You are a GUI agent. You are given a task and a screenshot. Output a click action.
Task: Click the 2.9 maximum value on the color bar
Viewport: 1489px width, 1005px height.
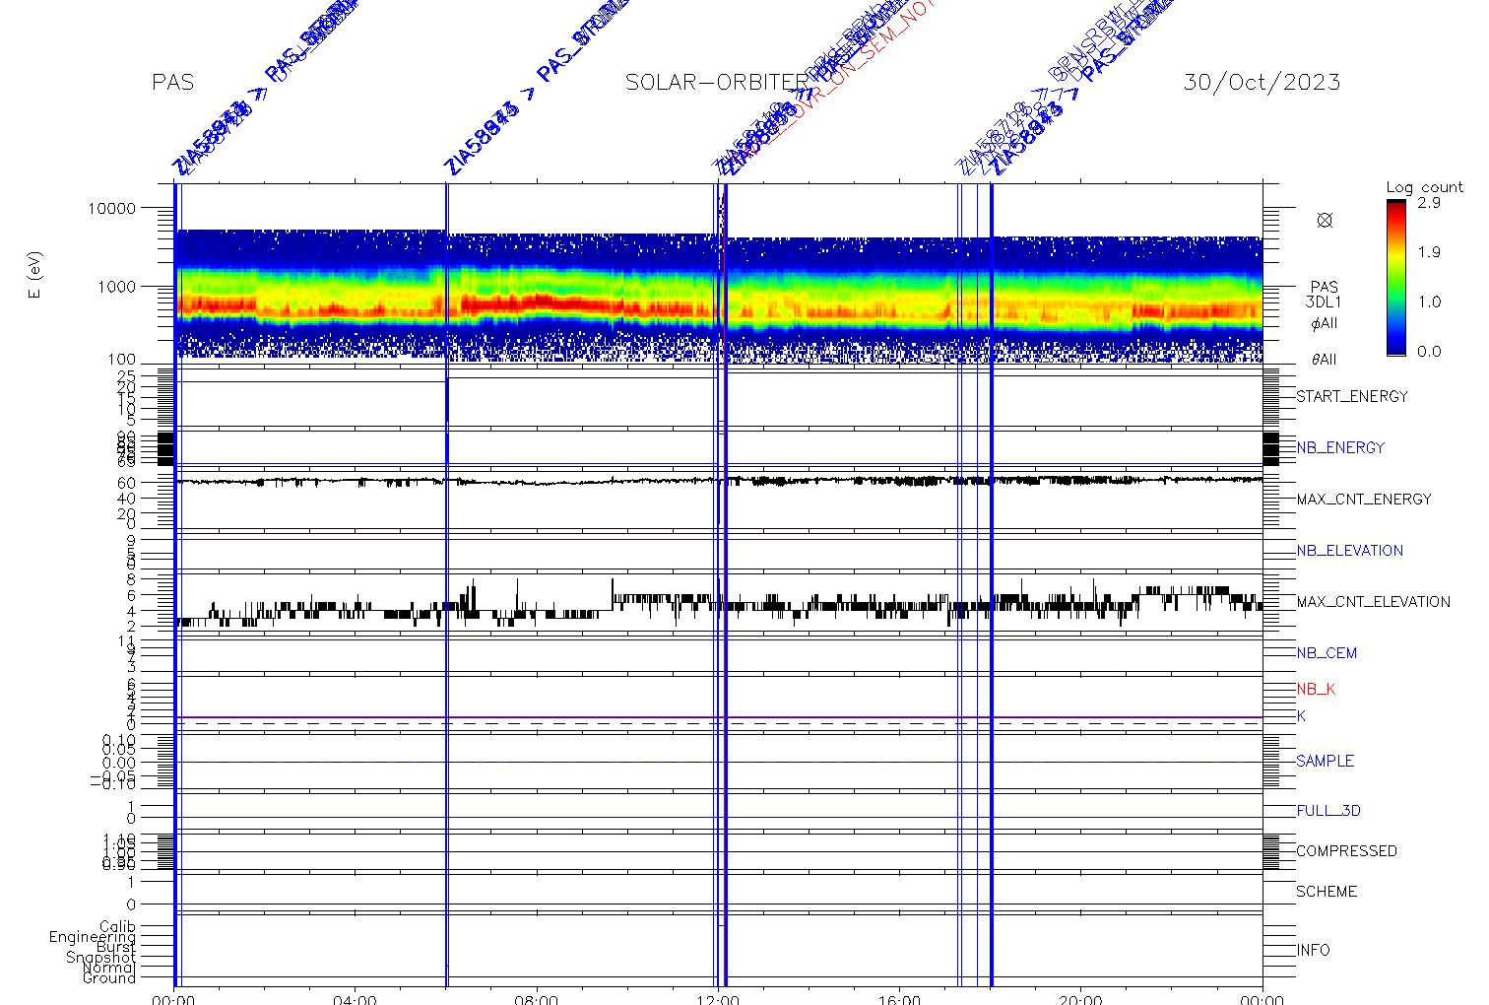pos(1429,203)
